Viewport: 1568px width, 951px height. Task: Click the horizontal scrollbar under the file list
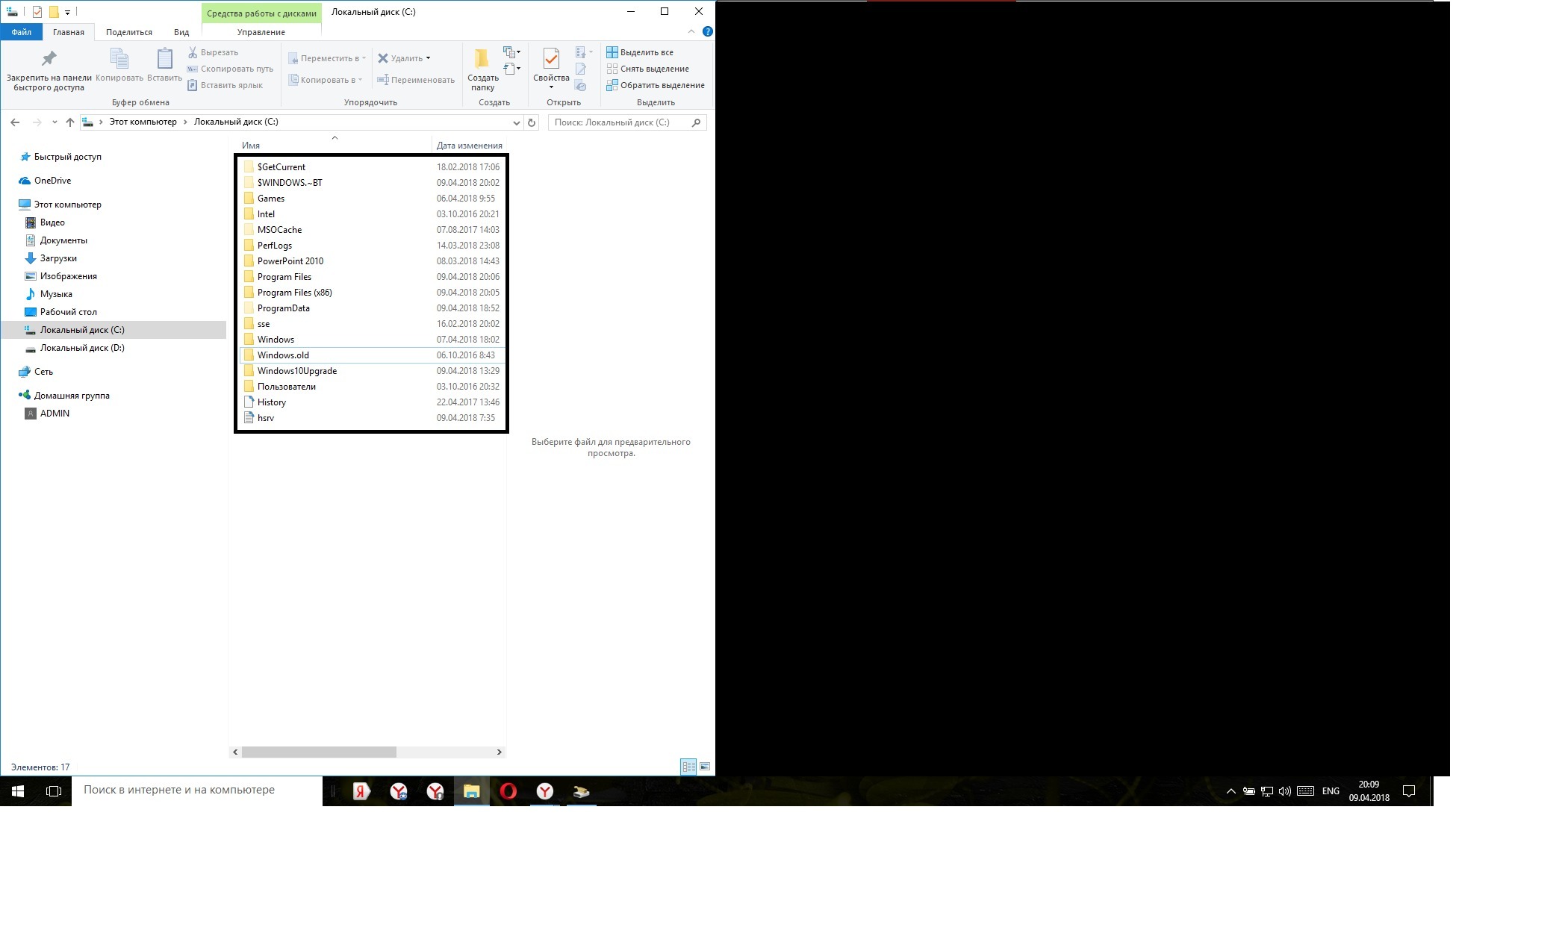click(319, 752)
